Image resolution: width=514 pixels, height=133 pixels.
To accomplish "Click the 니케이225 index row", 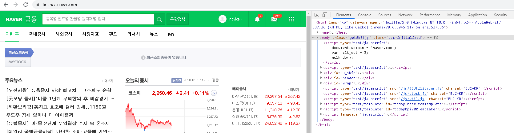I will coord(266,124).
